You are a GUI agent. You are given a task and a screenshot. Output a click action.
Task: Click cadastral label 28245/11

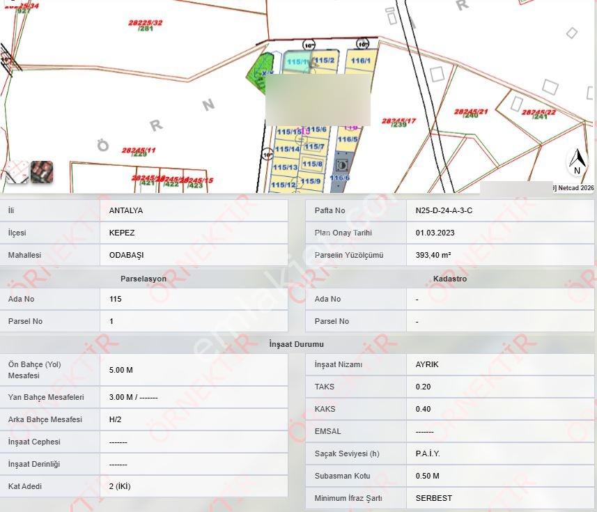(139, 150)
